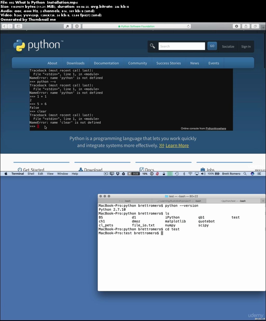Open the View menu
266x321 pixels.
pos(50,174)
